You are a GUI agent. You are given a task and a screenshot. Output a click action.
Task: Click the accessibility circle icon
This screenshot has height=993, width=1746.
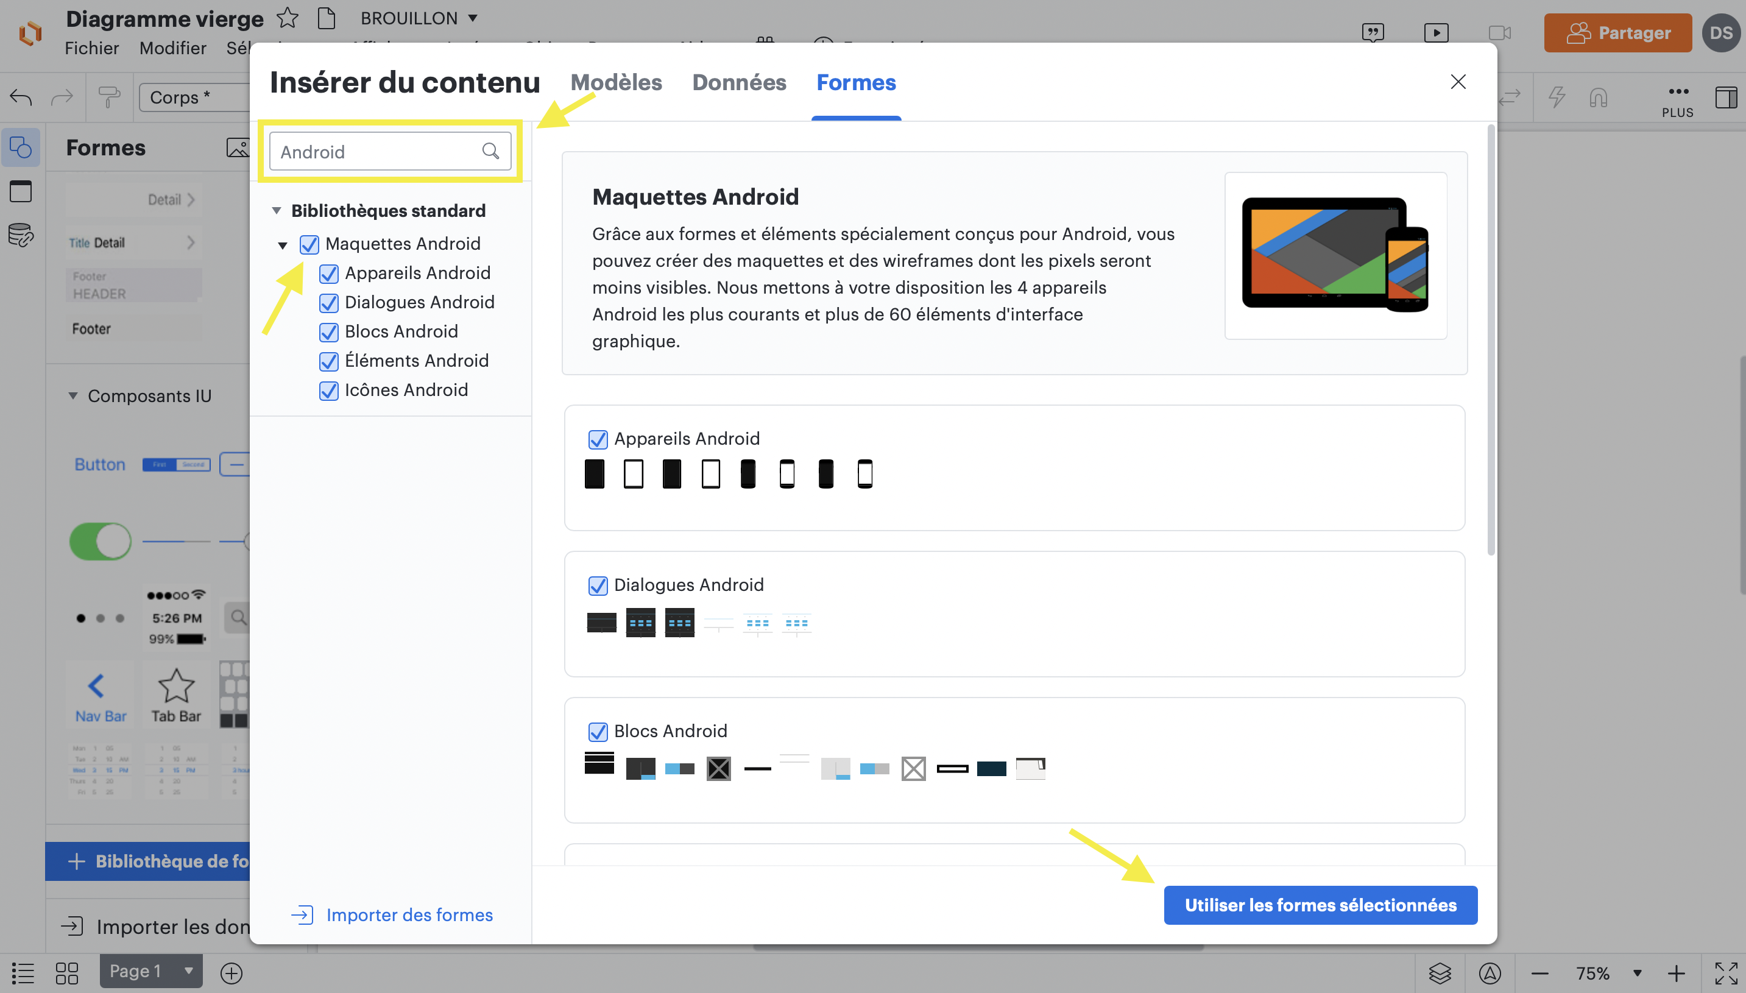point(1490,972)
